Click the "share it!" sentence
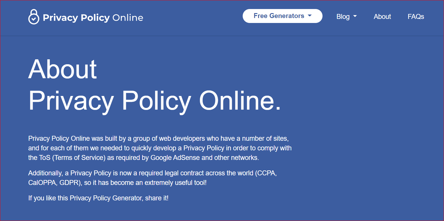The image size is (444, 221). click(98, 198)
